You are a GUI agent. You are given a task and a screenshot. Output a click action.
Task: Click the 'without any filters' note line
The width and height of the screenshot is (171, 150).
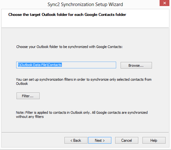[30, 117]
